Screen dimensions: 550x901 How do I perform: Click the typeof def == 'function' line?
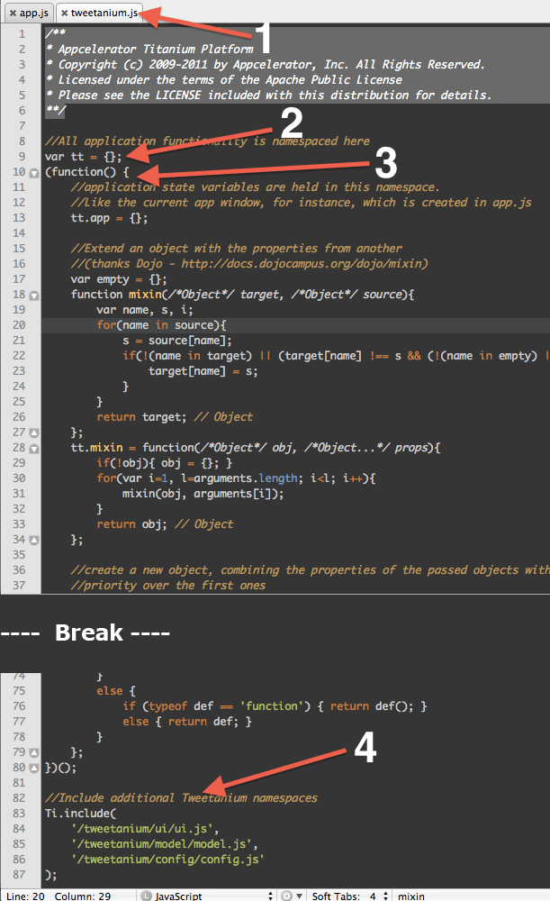pos(275,706)
